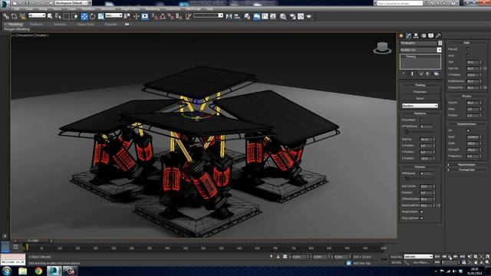Switch to the Freeform ribbon tab
491x276 pixels.
point(36,24)
